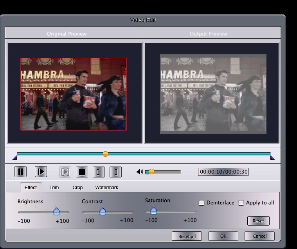The height and width of the screenshot is (249, 297).
Task: Click the grayed step-forward button
Action: [x=65, y=172]
